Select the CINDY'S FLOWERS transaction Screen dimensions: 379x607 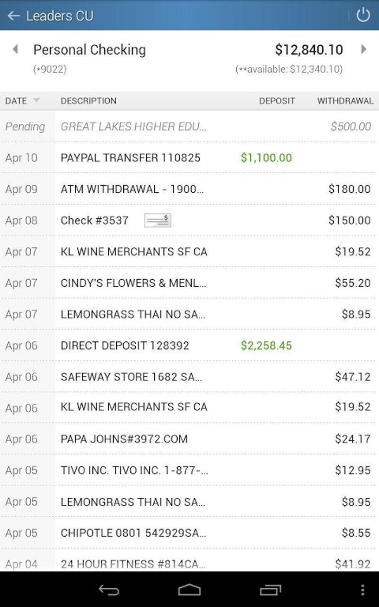133,283
